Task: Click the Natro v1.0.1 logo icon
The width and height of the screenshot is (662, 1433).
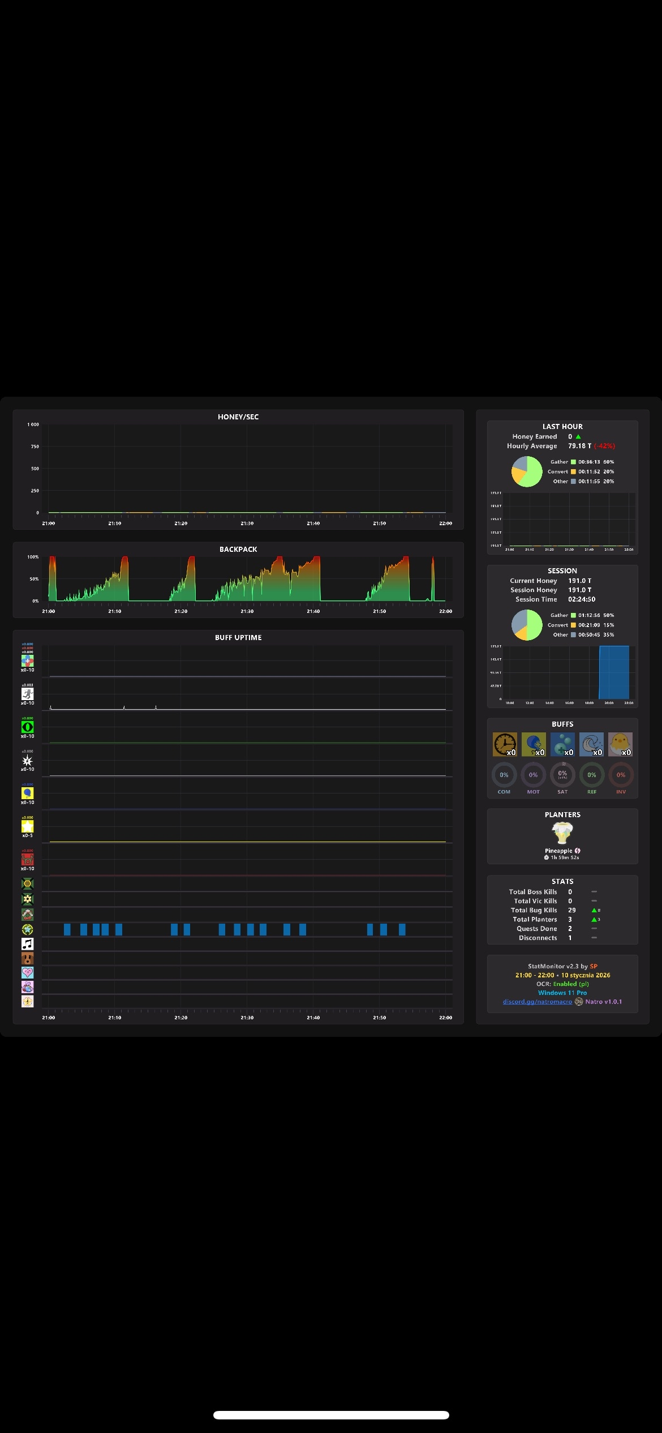Action: (x=579, y=1001)
